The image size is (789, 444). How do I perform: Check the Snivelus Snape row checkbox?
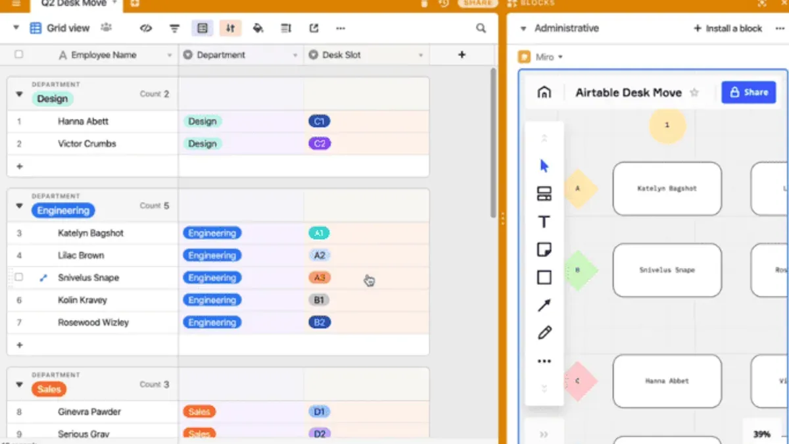pyautogui.click(x=18, y=278)
